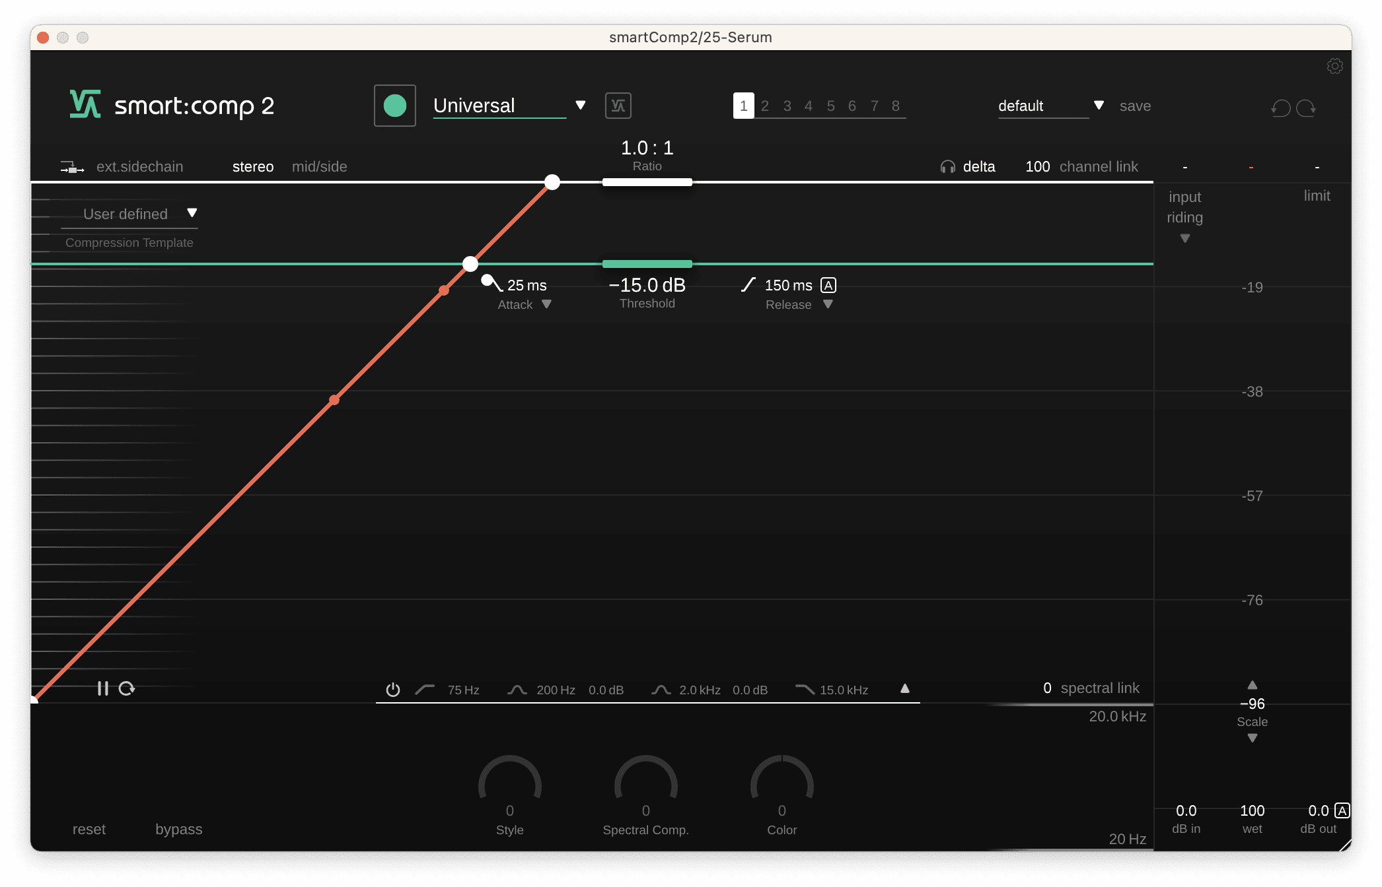Expand the input riding arrow
This screenshot has width=1382, height=887.
tap(1185, 238)
